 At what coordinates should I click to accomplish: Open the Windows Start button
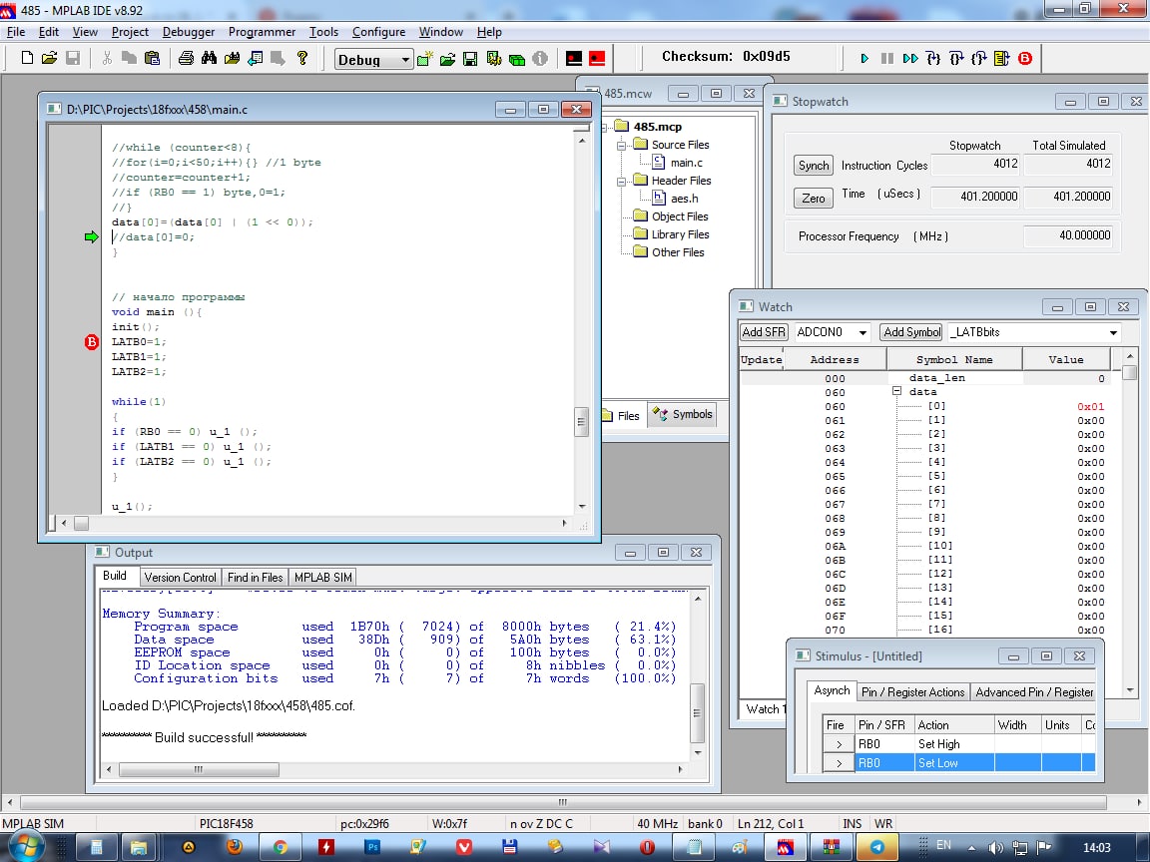coord(24,847)
